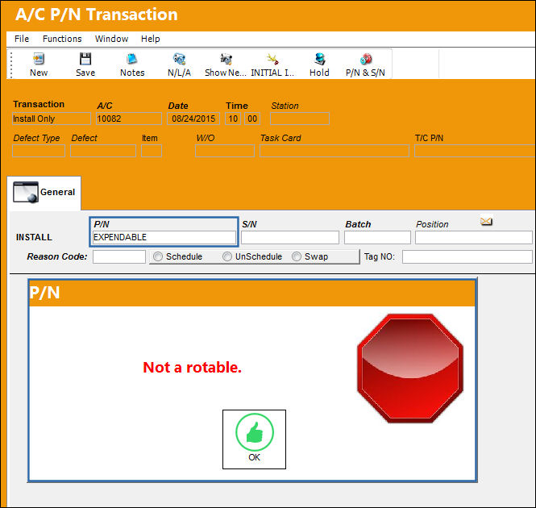Click the toolbar drag handle dots
The height and width of the screenshot is (508, 536).
pos(11,65)
